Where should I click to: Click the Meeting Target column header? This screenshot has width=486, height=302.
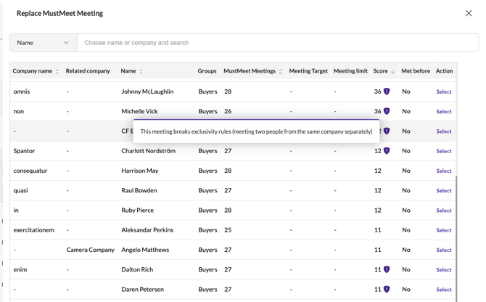308,71
